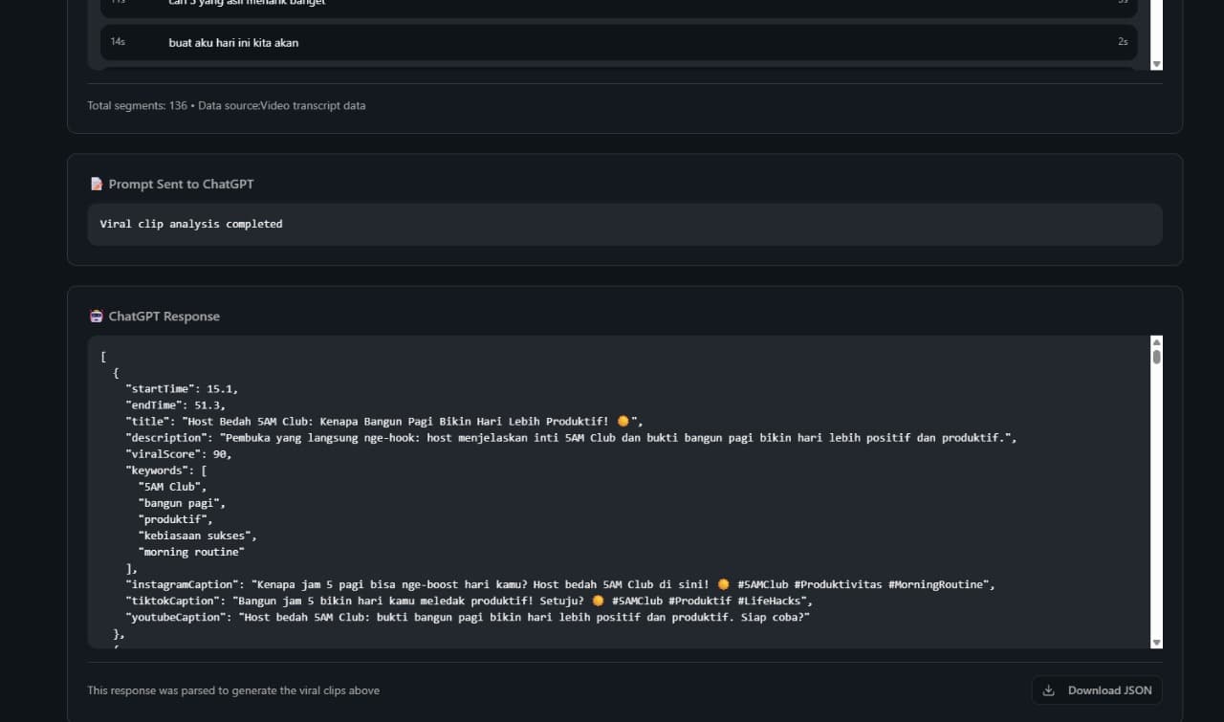This screenshot has width=1224, height=722.
Task: Click the "Viral clip analysis completed" prompt text
Action: pos(191,224)
